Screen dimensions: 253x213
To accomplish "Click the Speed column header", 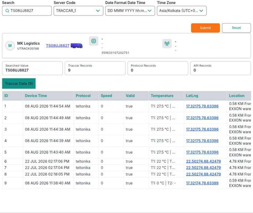I will coord(106,96).
